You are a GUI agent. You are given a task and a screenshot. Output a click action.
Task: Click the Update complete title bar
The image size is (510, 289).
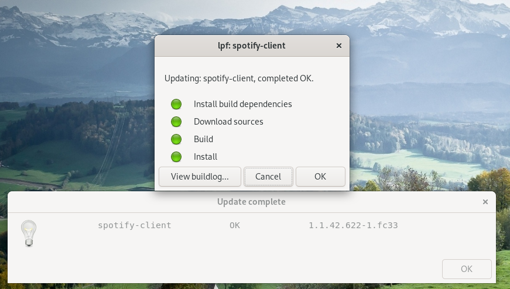click(251, 202)
